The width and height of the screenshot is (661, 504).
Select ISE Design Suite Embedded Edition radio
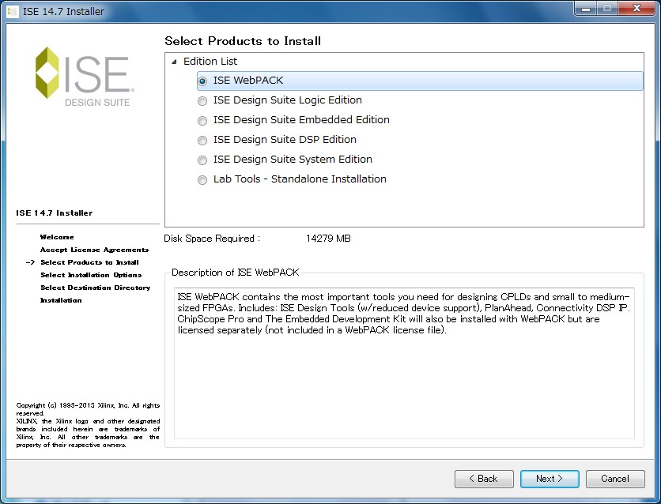(202, 120)
